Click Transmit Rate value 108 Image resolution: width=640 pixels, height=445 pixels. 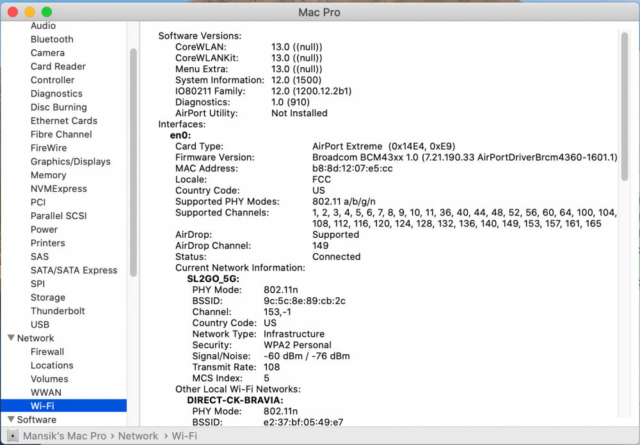tap(272, 367)
